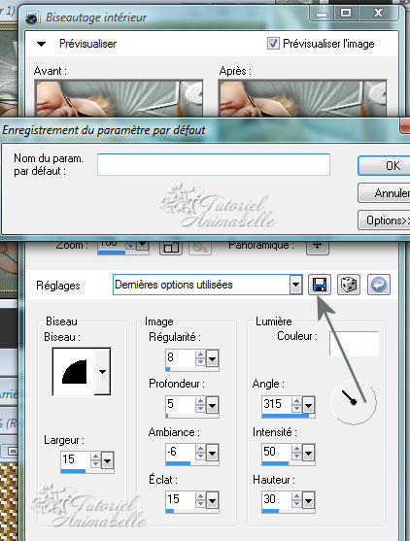This screenshot has width=410, height=541.
Task: Click the save preset floppy disk icon
Action: [320, 285]
